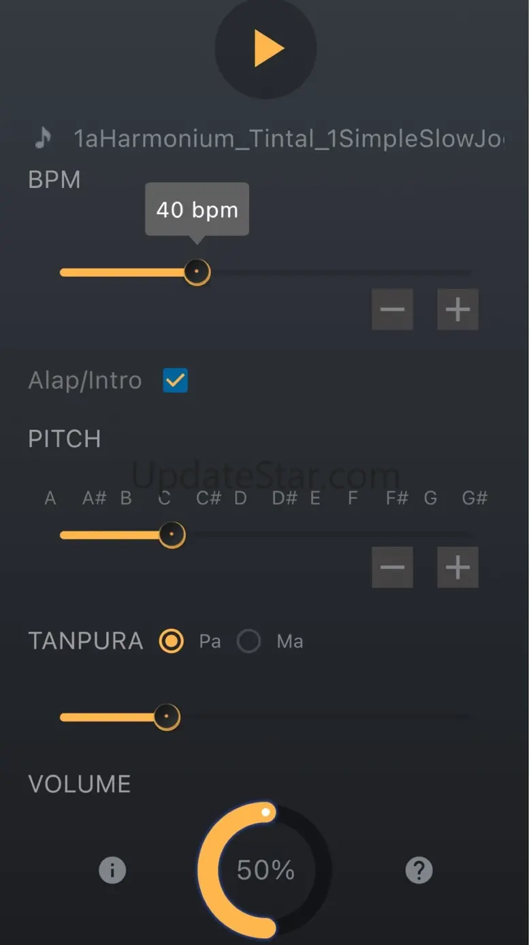Set pitch to F# on scale
The height and width of the screenshot is (945, 531).
[x=397, y=498]
